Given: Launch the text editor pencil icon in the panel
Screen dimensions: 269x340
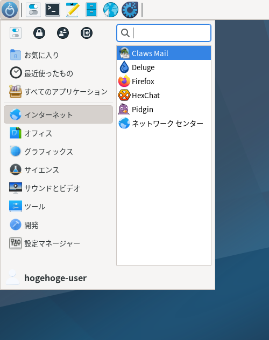Looking at the screenshot, I should coord(72,10).
